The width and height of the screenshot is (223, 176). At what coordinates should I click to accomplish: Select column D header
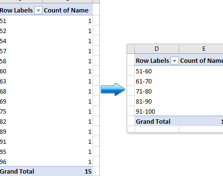point(157,49)
